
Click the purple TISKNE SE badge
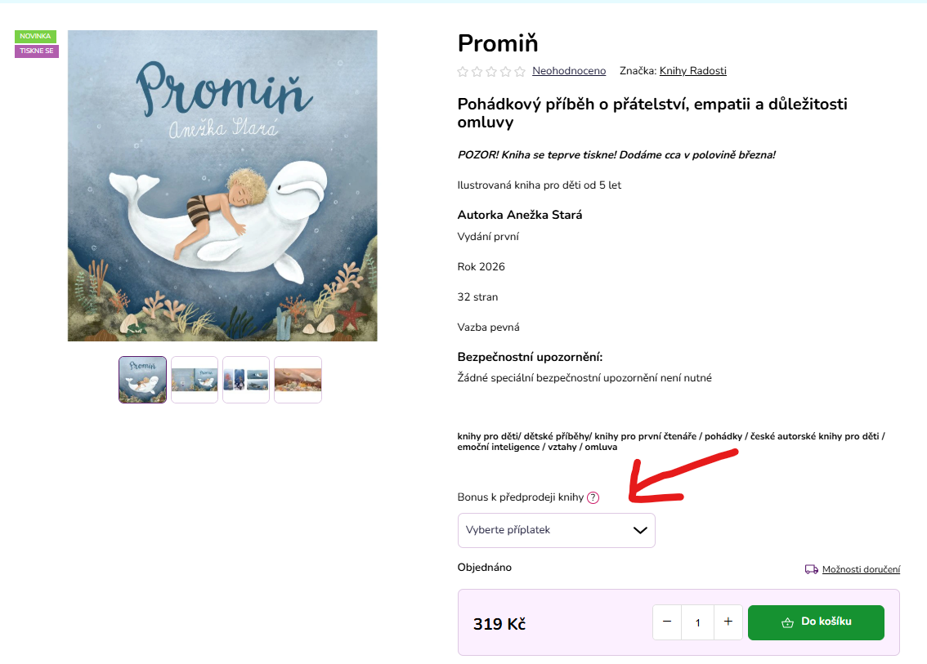37,51
